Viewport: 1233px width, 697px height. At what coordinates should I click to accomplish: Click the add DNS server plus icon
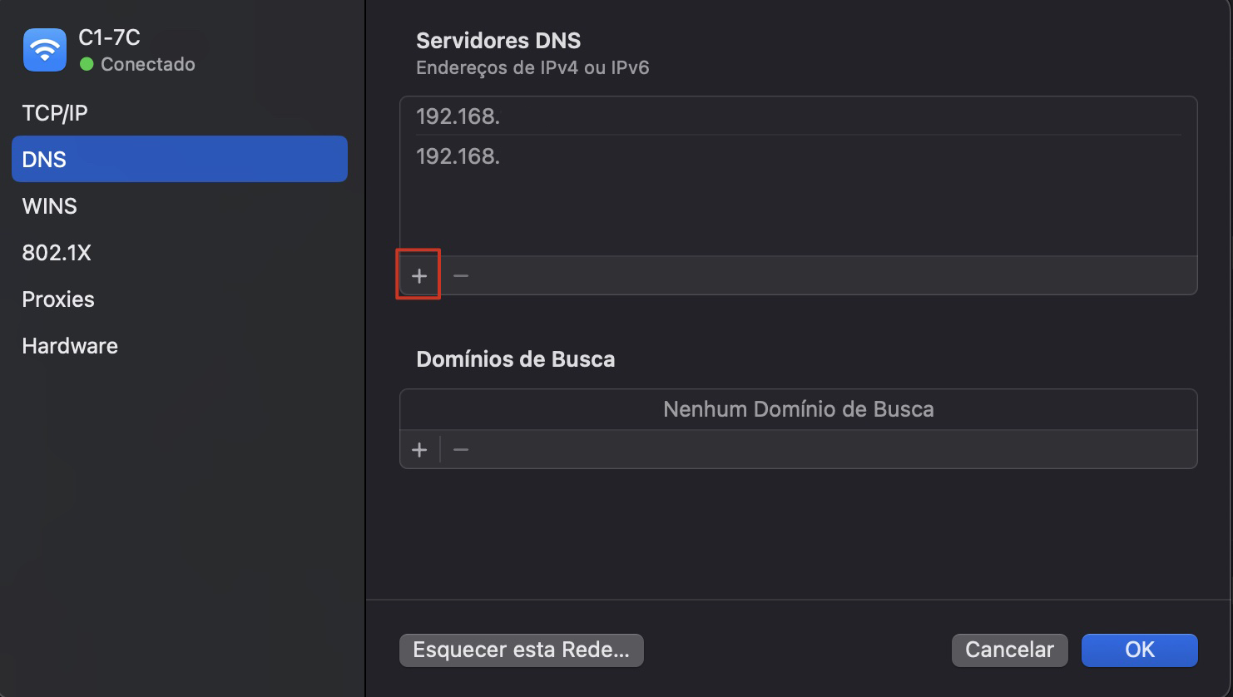click(419, 274)
